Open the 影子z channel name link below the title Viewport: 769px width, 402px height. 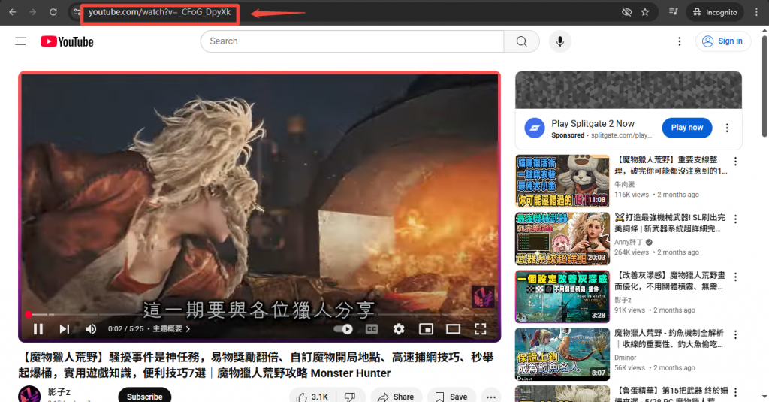click(x=59, y=391)
